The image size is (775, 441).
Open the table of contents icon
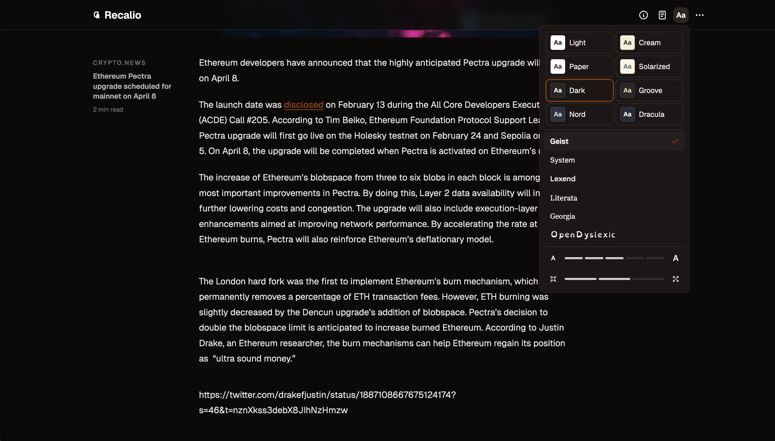point(662,15)
